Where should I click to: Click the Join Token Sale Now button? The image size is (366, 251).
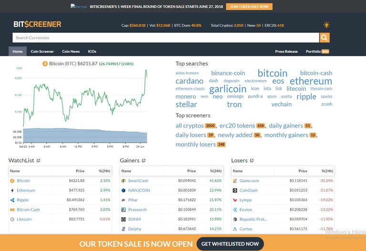(249, 7)
